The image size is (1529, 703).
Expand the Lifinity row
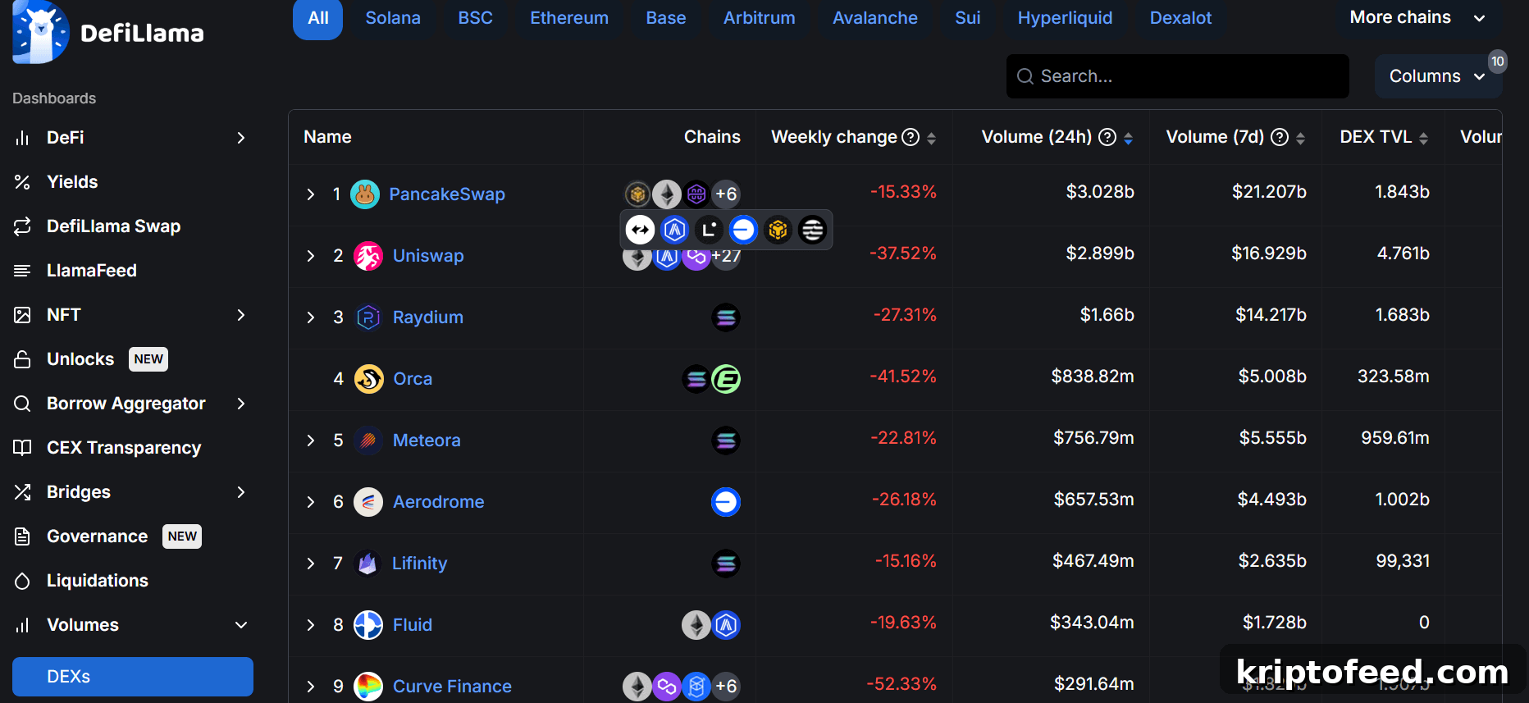tap(311, 564)
